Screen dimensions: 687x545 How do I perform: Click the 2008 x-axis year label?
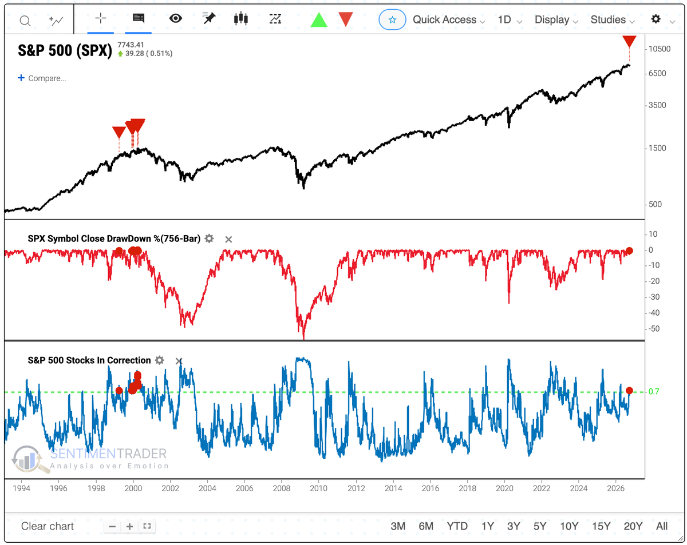tap(282, 488)
